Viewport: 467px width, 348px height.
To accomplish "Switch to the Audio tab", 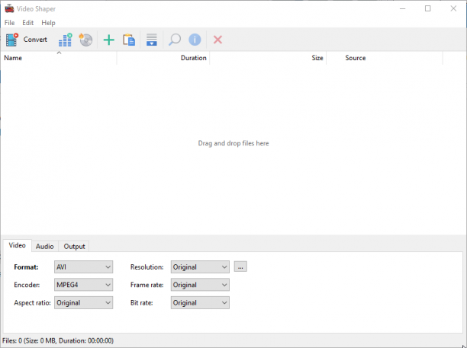I will [x=45, y=247].
